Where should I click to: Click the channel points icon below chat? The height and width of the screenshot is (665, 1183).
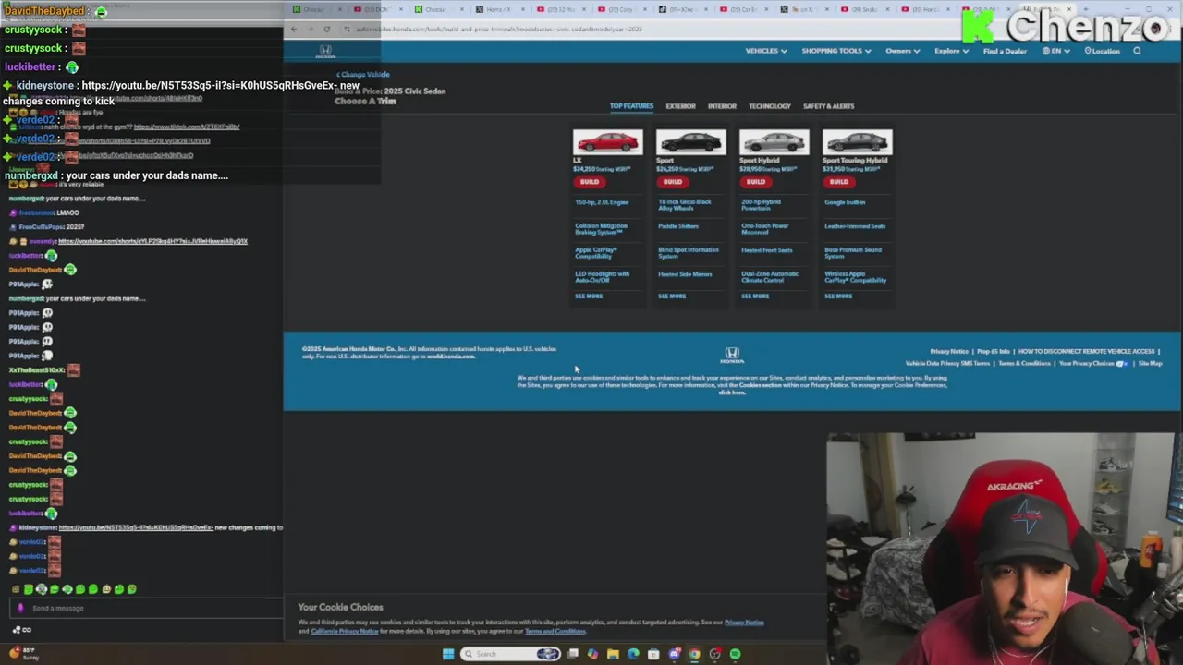(17, 630)
